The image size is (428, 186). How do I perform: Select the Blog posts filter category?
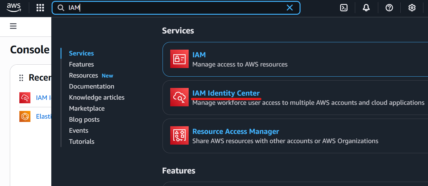tap(84, 120)
